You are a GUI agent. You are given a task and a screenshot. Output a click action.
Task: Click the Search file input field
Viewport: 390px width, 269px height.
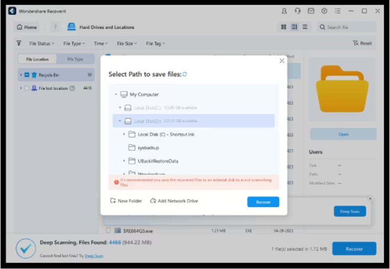pyautogui.click(x=347, y=27)
